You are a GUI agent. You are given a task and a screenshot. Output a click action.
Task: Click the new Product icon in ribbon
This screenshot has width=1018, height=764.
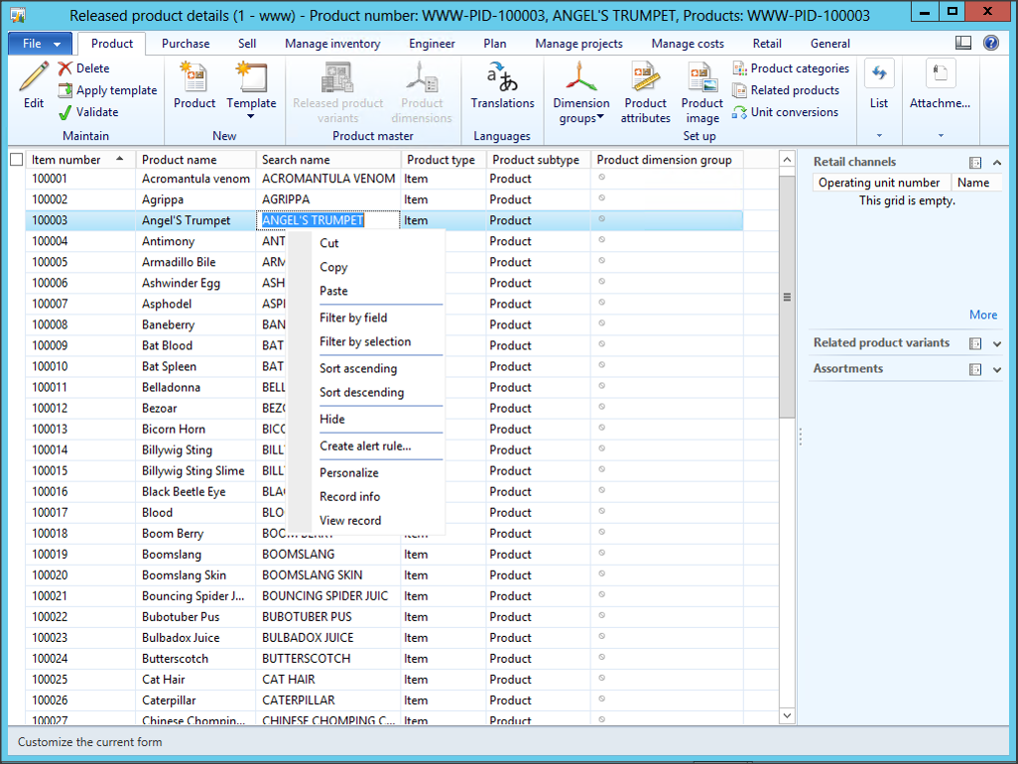point(194,77)
